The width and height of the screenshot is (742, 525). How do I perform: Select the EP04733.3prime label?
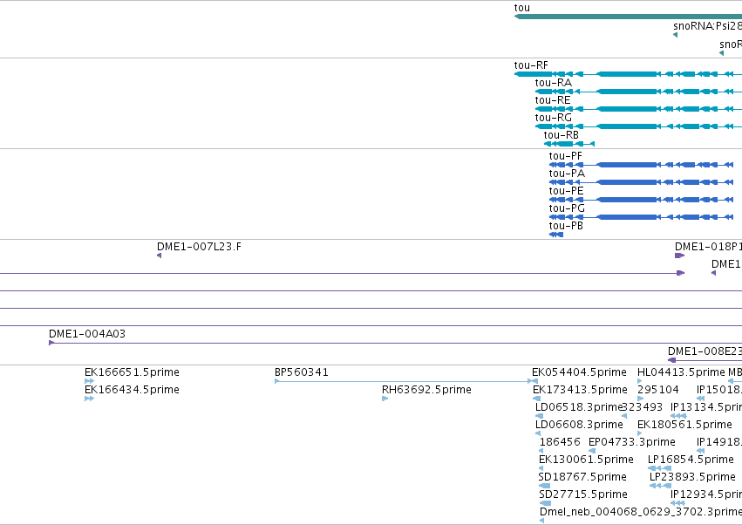click(632, 442)
